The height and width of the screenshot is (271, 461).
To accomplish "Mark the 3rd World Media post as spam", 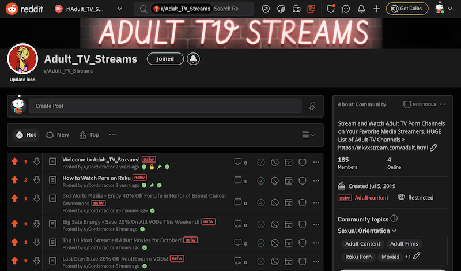I will pos(289,202).
